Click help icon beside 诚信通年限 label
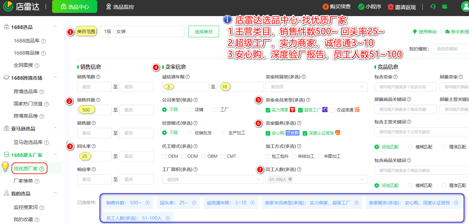This screenshot has width=469, height=224. (x=188, y=77)
